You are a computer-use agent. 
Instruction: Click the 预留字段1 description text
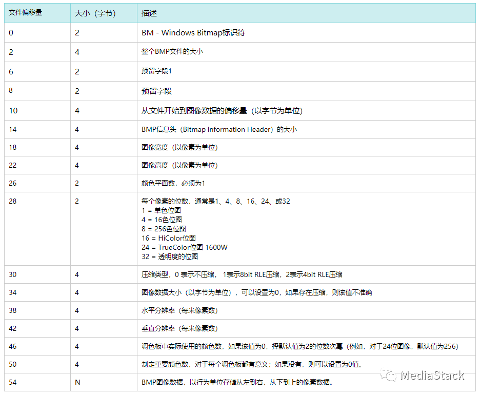(x=157, y=71)
